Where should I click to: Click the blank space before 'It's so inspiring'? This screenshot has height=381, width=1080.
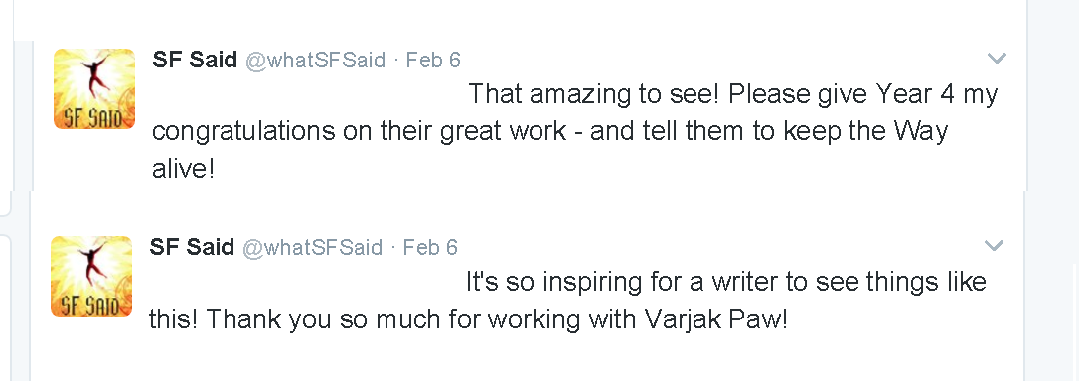(306, 282)
